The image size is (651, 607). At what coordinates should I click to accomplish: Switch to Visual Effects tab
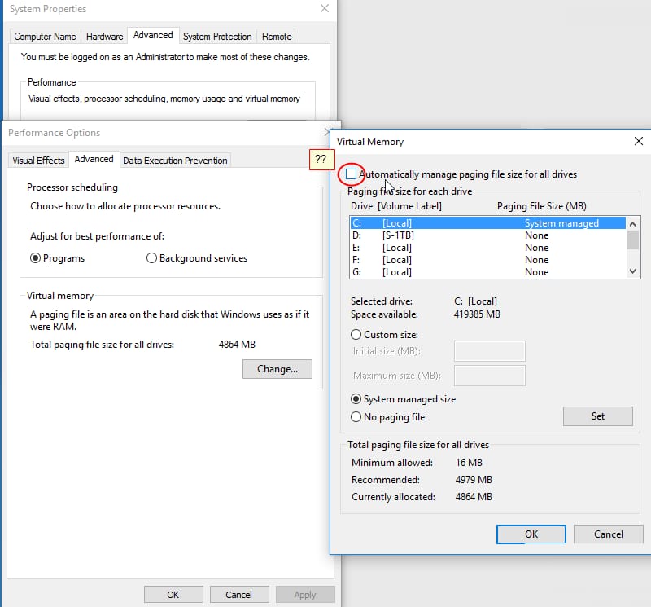tap(38, 161)
